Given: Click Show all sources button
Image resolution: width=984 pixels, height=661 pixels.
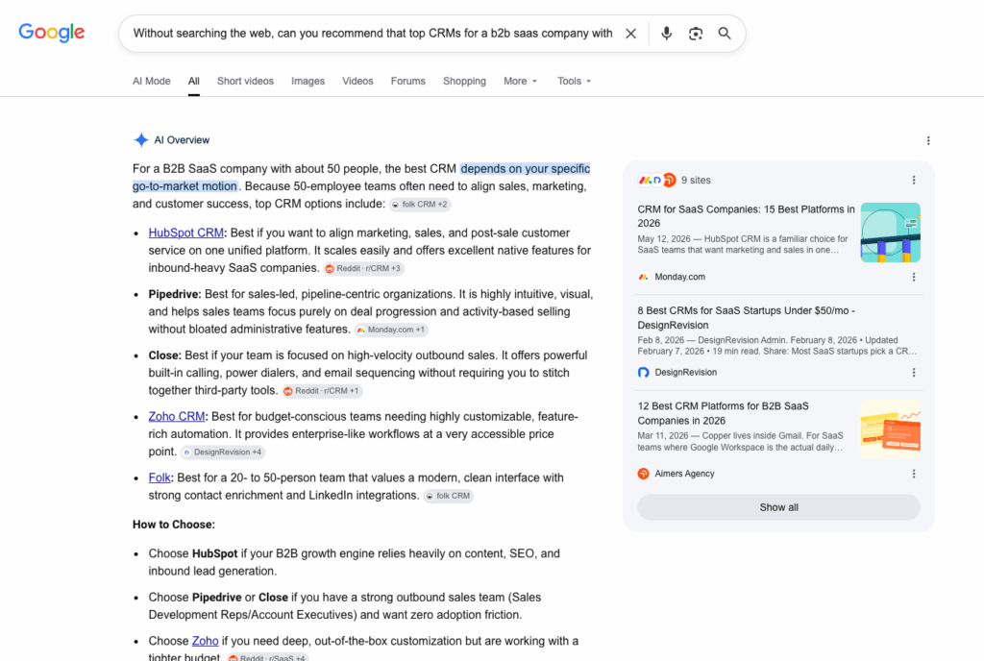Looking at the screenshot, I should (x=778, y=507).
